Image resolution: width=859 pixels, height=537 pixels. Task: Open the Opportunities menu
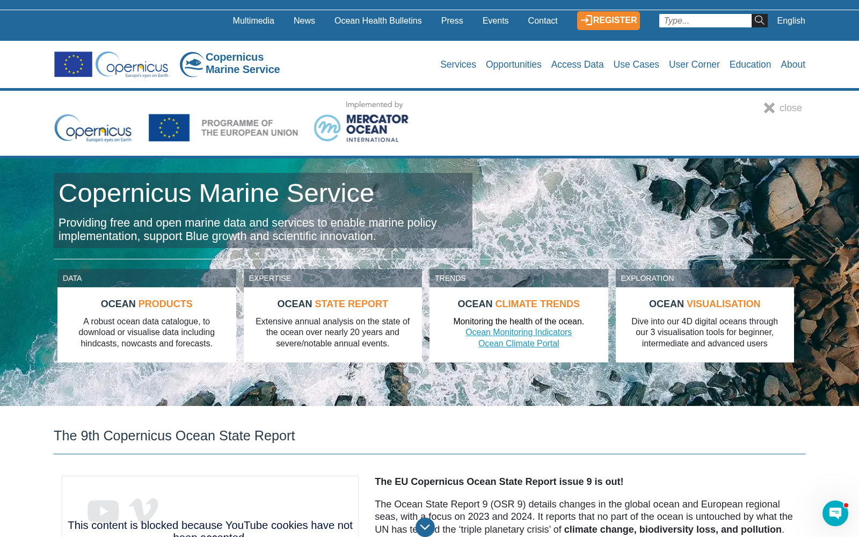point(513,64)
